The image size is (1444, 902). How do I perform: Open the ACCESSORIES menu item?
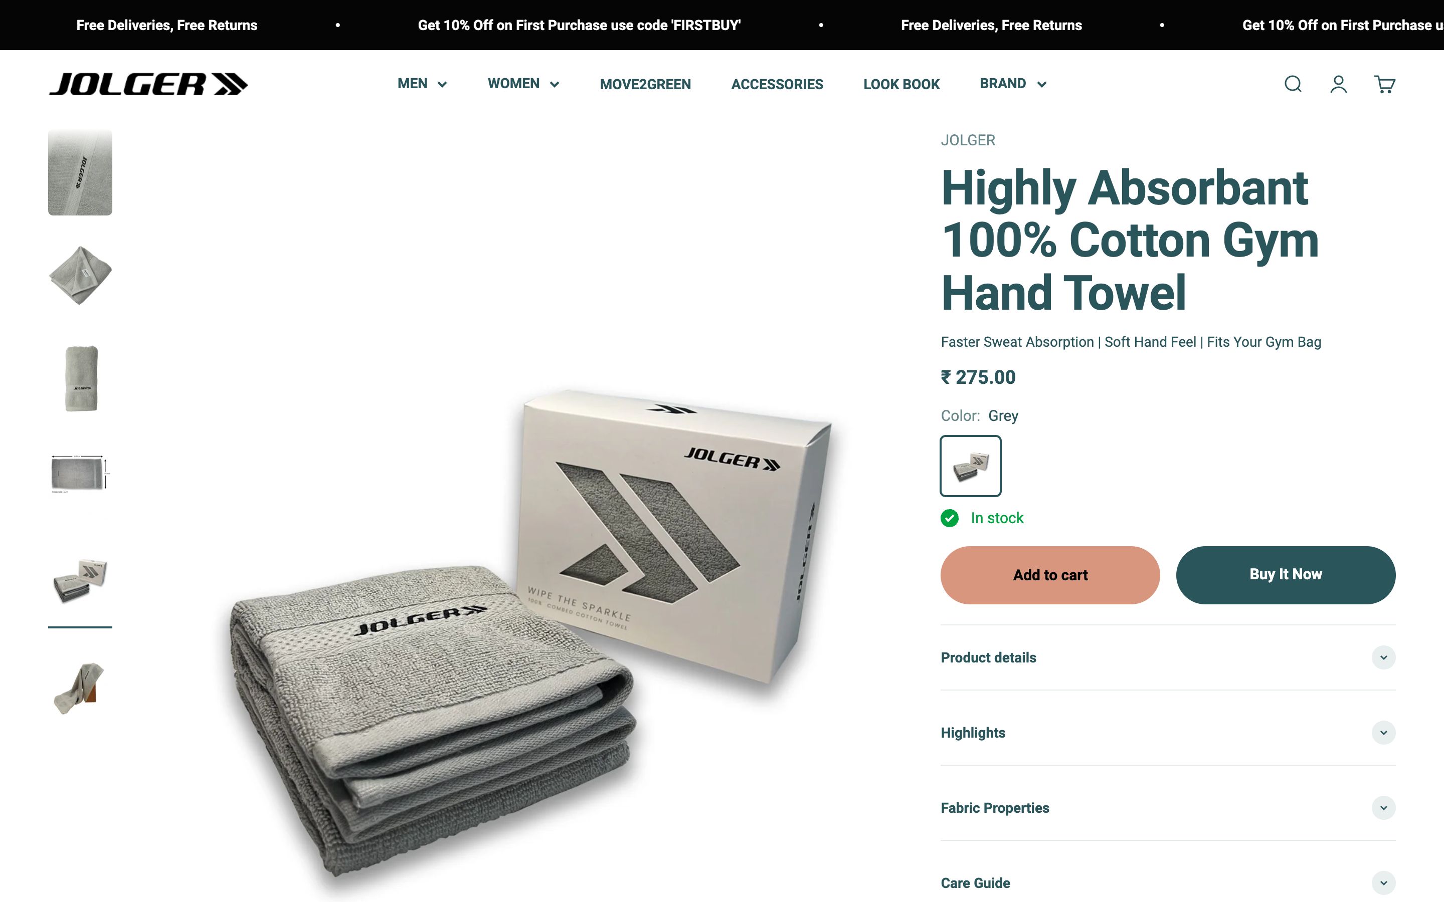coord(777,84)
